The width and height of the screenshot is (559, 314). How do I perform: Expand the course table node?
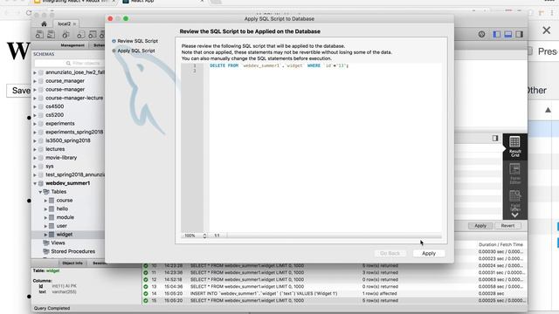click(45, 201)
